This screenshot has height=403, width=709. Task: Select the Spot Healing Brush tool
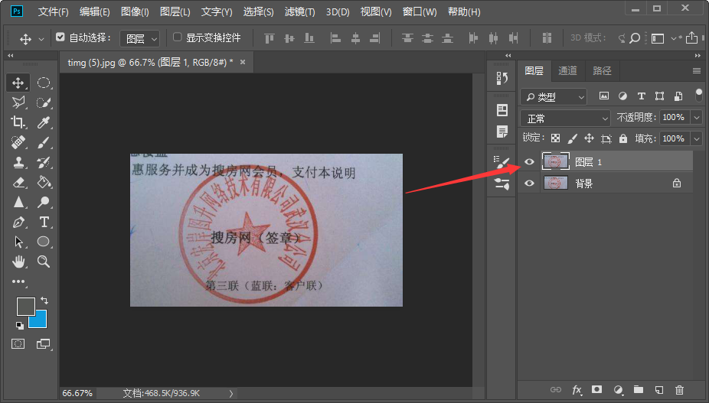point(18,142)
